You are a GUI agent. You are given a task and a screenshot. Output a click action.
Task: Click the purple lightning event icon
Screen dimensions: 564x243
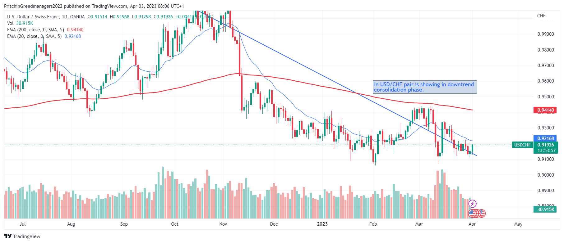tap(472, 204)
